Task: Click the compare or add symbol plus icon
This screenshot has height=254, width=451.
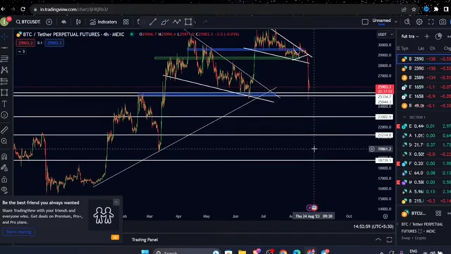Action: (49, 22)
